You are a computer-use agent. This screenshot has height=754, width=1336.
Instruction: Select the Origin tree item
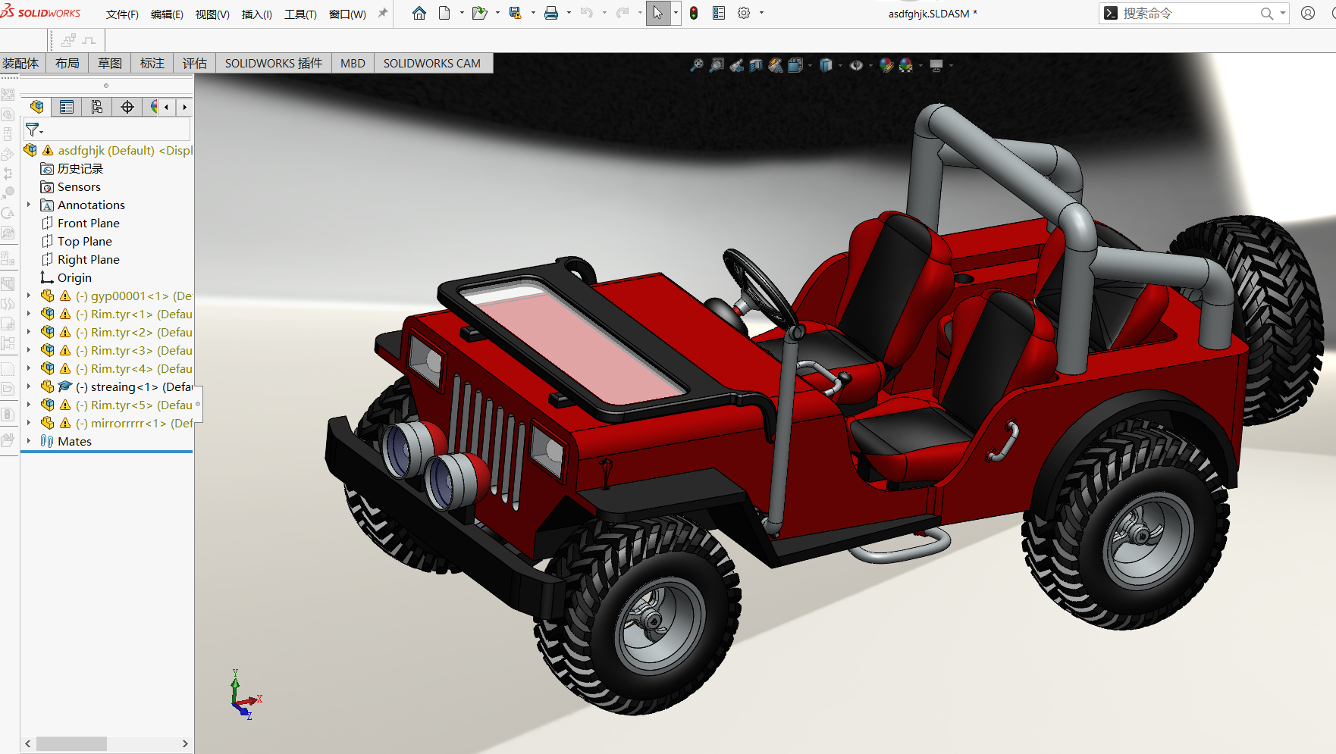pos(74,277)
